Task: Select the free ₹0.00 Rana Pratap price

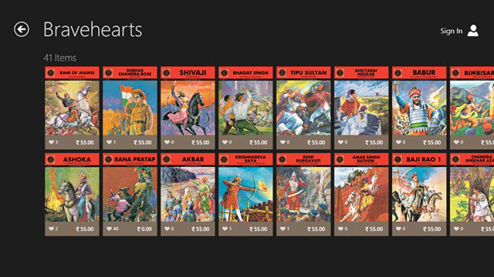Action: pyautogui.click(x=144, y=229)
